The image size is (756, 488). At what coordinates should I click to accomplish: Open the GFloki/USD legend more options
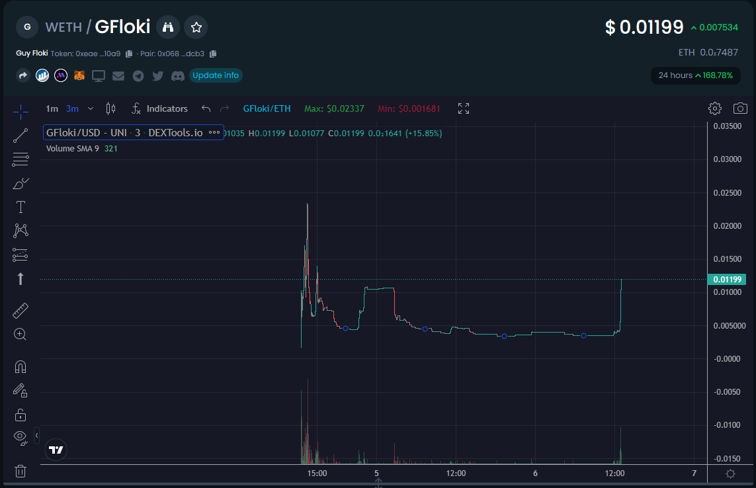(214, 133)
